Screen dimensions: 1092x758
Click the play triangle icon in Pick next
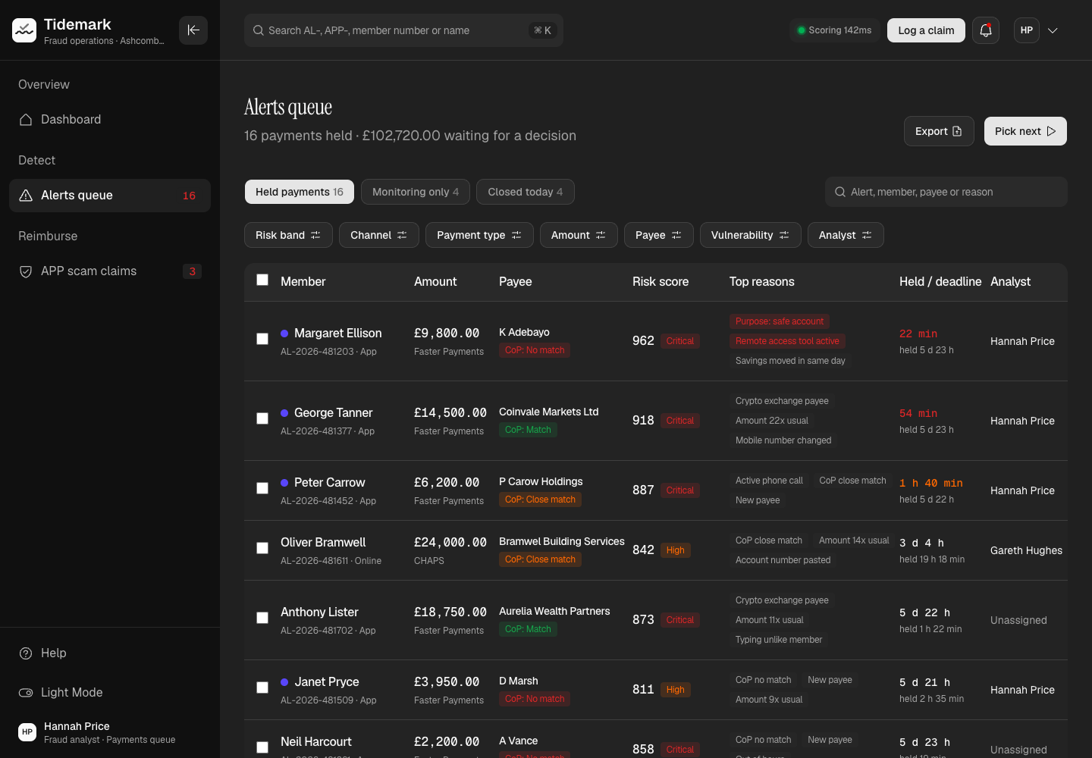(1051, 131)
